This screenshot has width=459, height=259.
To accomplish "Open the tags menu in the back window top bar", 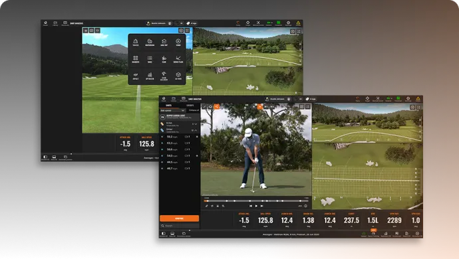I will tap(192, 23).
